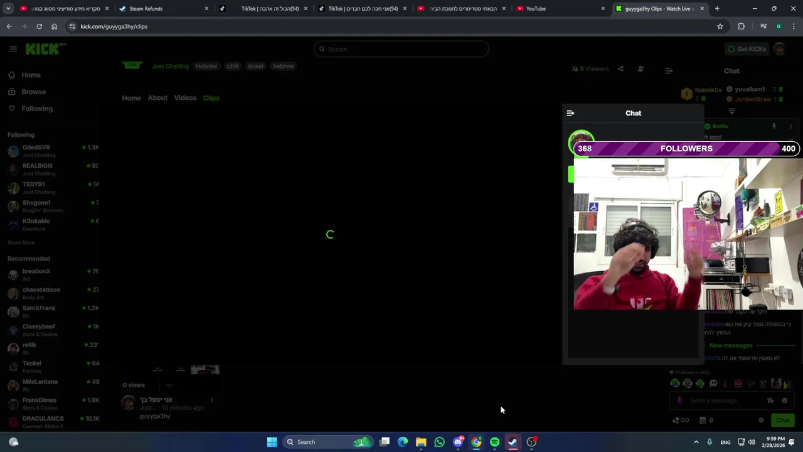This screenshot has width=803, height=452.
Task: Click the collapse chat arrow in overlay Chat header
Action: coord(570,113)
